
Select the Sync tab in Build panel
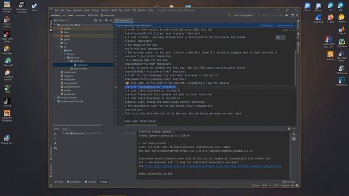tap(65, 128)
